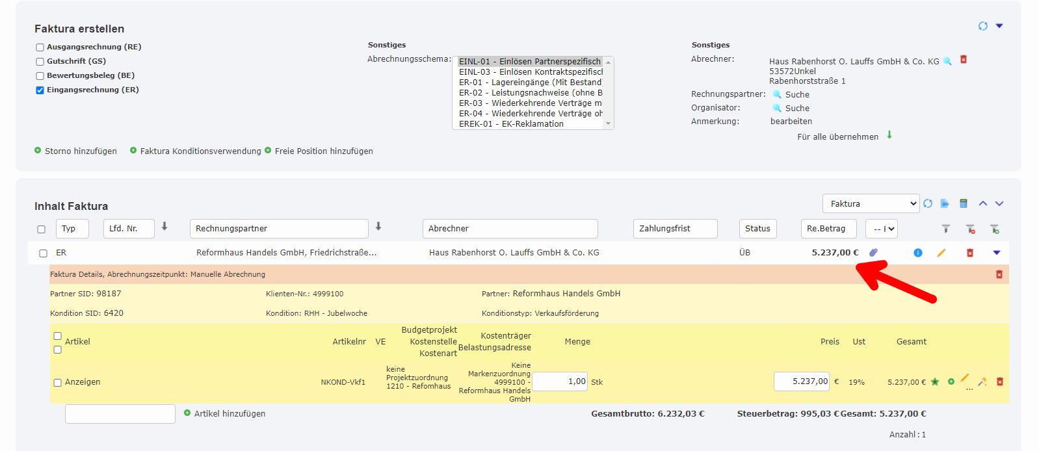Collapse the ER invoice row details triangle

click(997, 253)
